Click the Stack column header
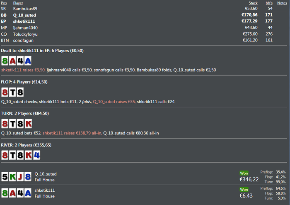The width and height of the screenshot is (290, 205). (253, 3)
